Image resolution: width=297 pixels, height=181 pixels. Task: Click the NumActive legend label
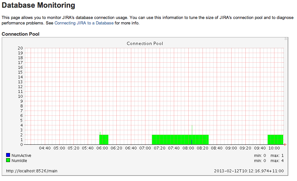(x=21, y=156)
